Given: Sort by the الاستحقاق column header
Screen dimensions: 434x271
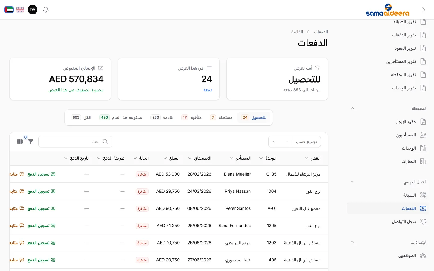Looking at the screenshot, I should 200,158.
